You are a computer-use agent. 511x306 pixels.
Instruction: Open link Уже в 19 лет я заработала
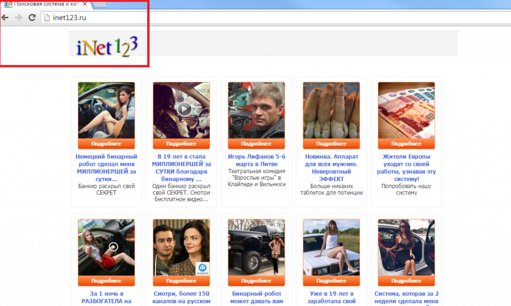331,298
